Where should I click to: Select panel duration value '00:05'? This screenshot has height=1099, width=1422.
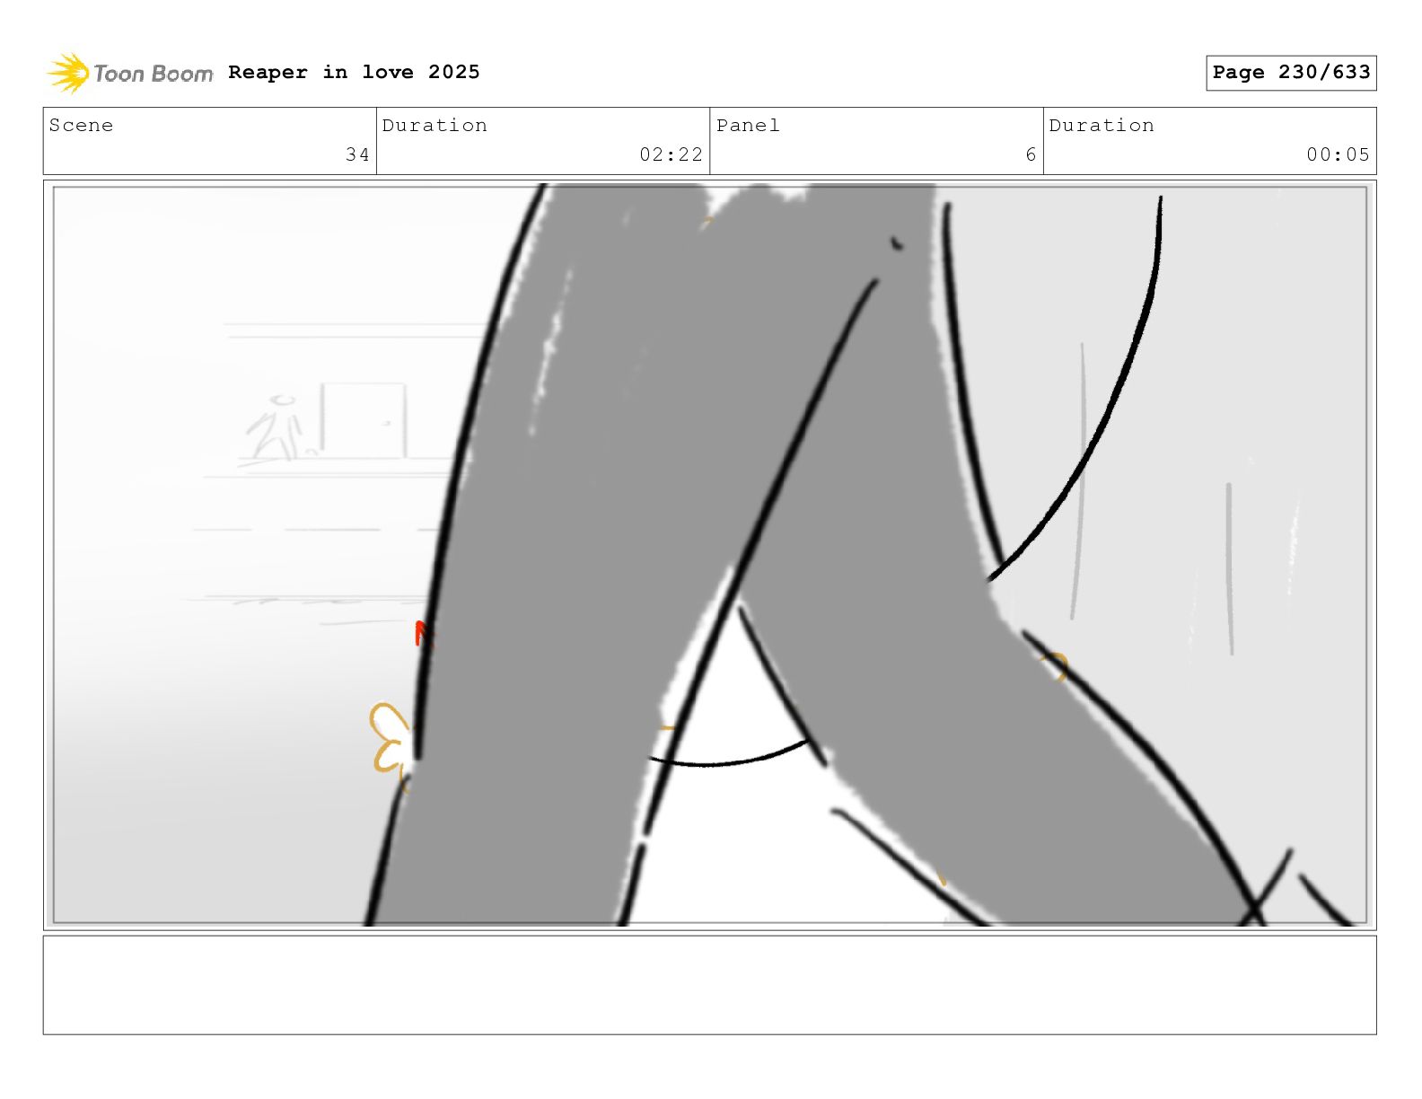coord(1338,155)
